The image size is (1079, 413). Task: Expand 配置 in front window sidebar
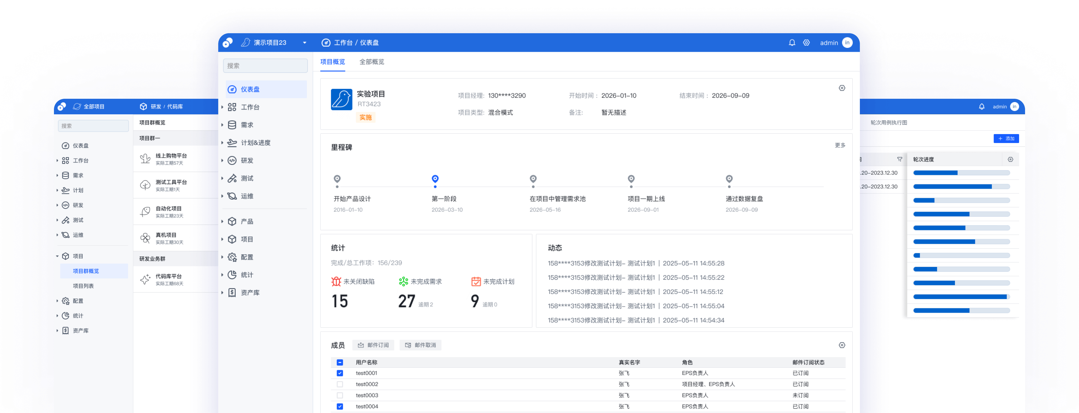coord(222,257)
